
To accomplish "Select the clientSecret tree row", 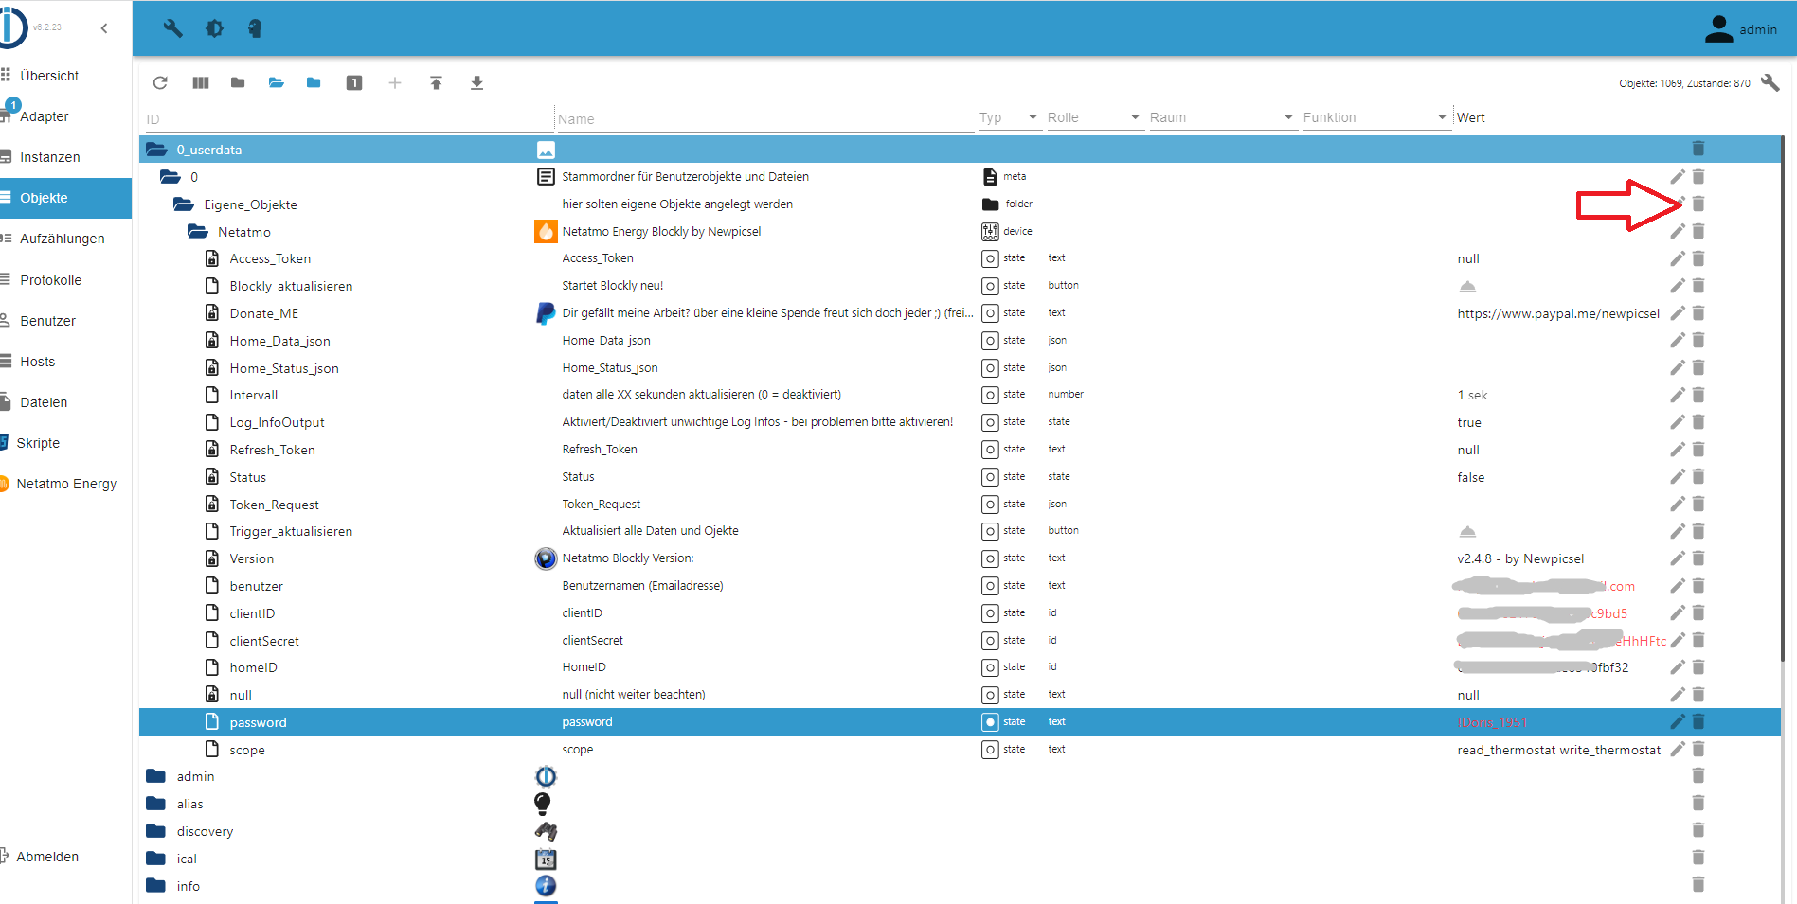I will [x=960, y=641].
